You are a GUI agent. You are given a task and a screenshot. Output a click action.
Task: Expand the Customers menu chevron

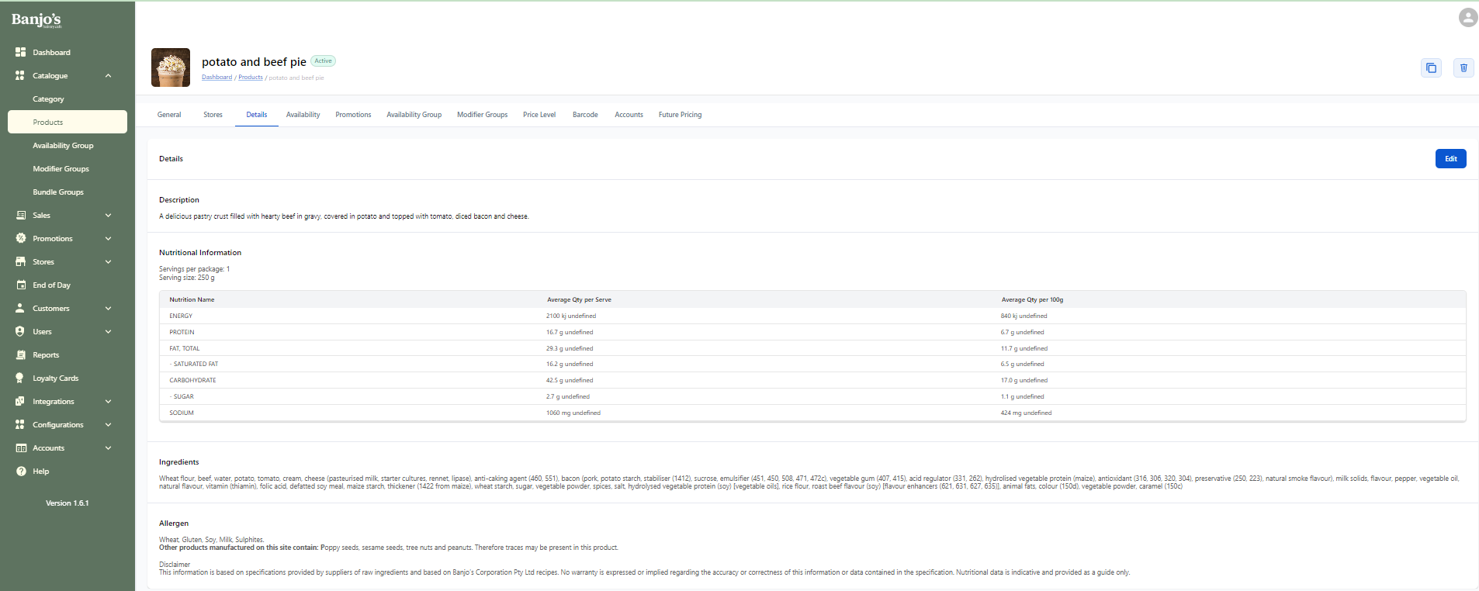(x=108, y=309)
